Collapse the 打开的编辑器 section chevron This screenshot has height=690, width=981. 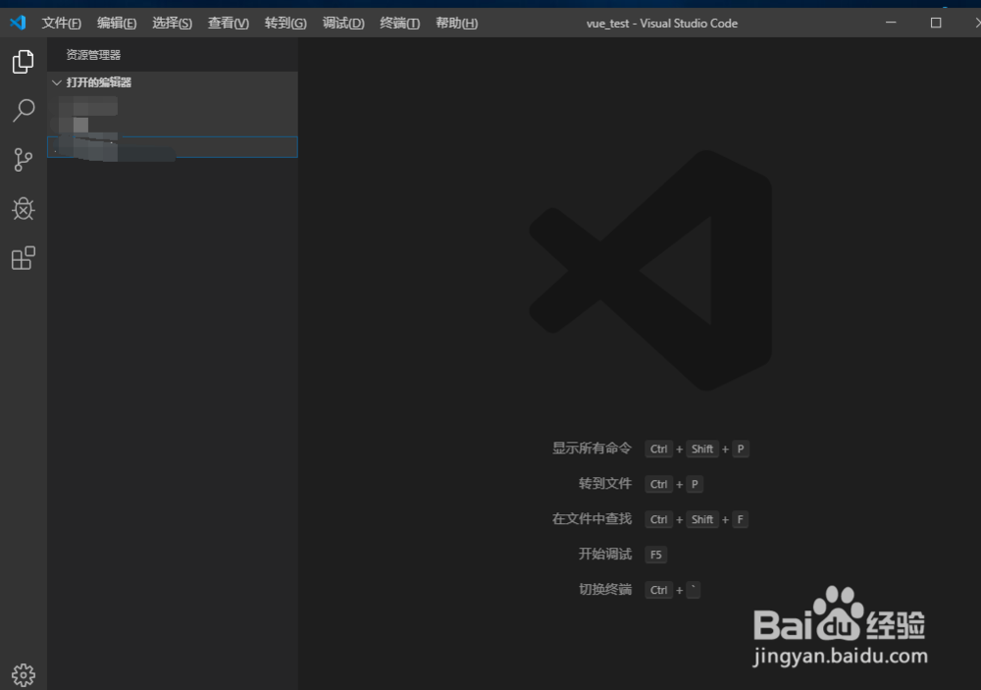[56, 82]
